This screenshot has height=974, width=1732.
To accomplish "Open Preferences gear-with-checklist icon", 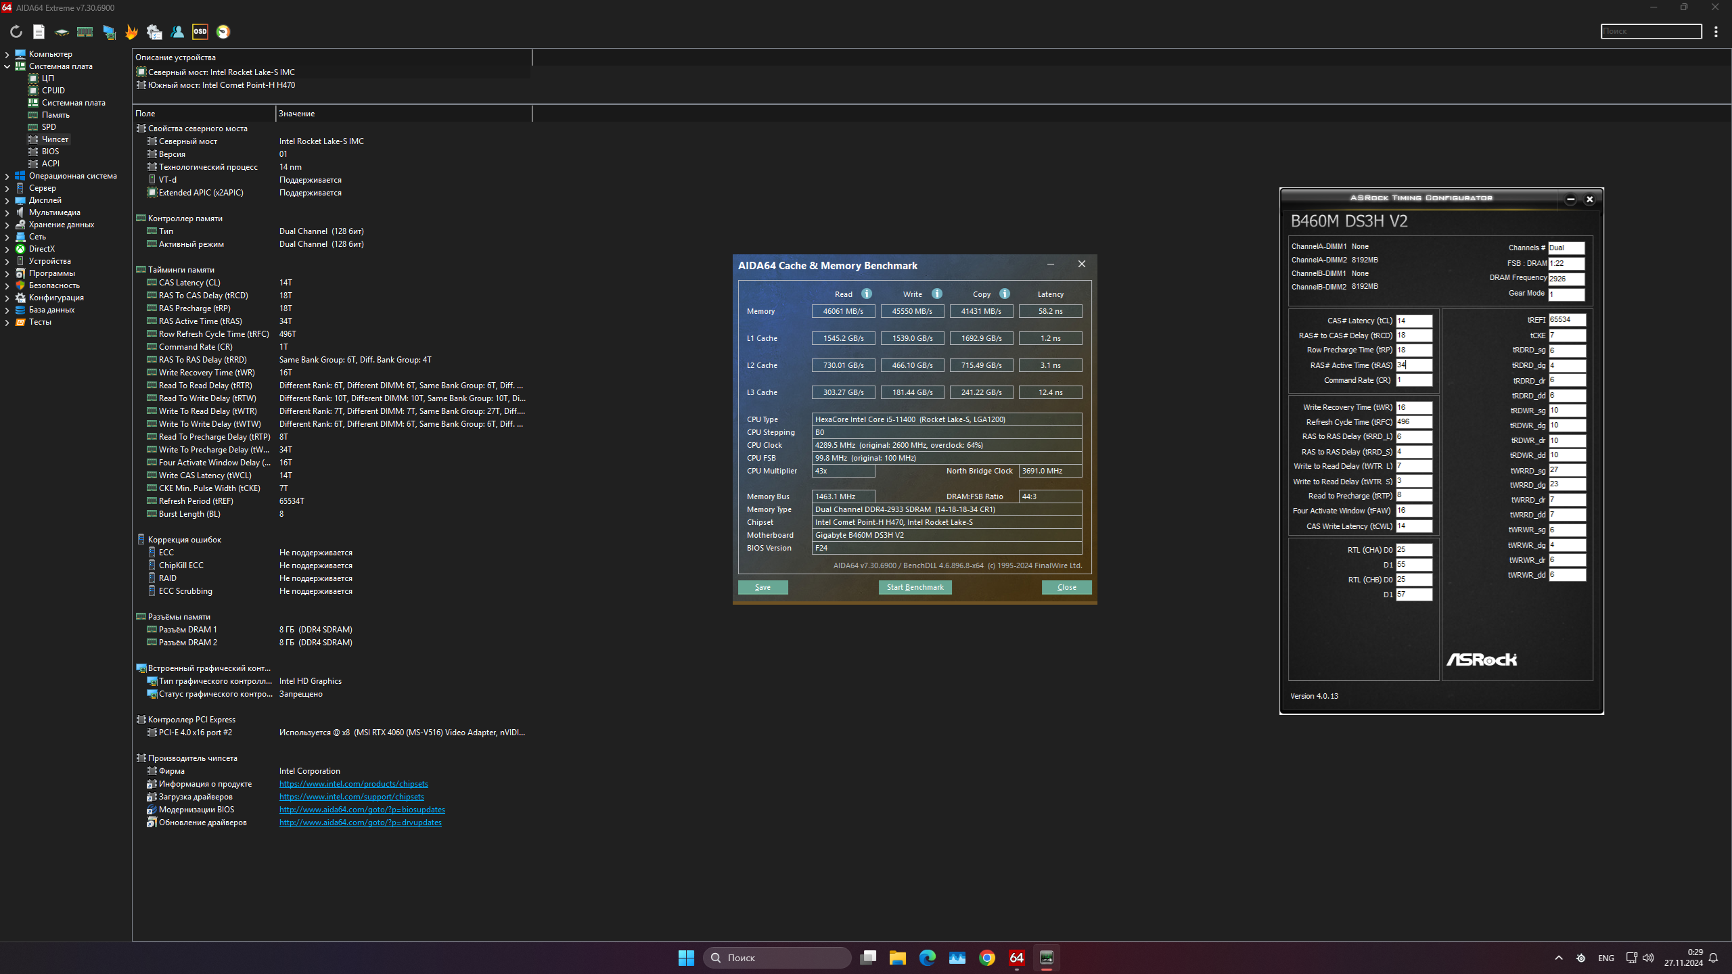I will tap(154, 32).
